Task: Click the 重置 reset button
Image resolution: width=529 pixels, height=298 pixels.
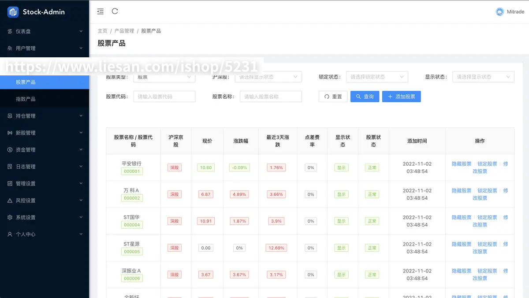Action: pyautogui.click(x=333, y=97)
